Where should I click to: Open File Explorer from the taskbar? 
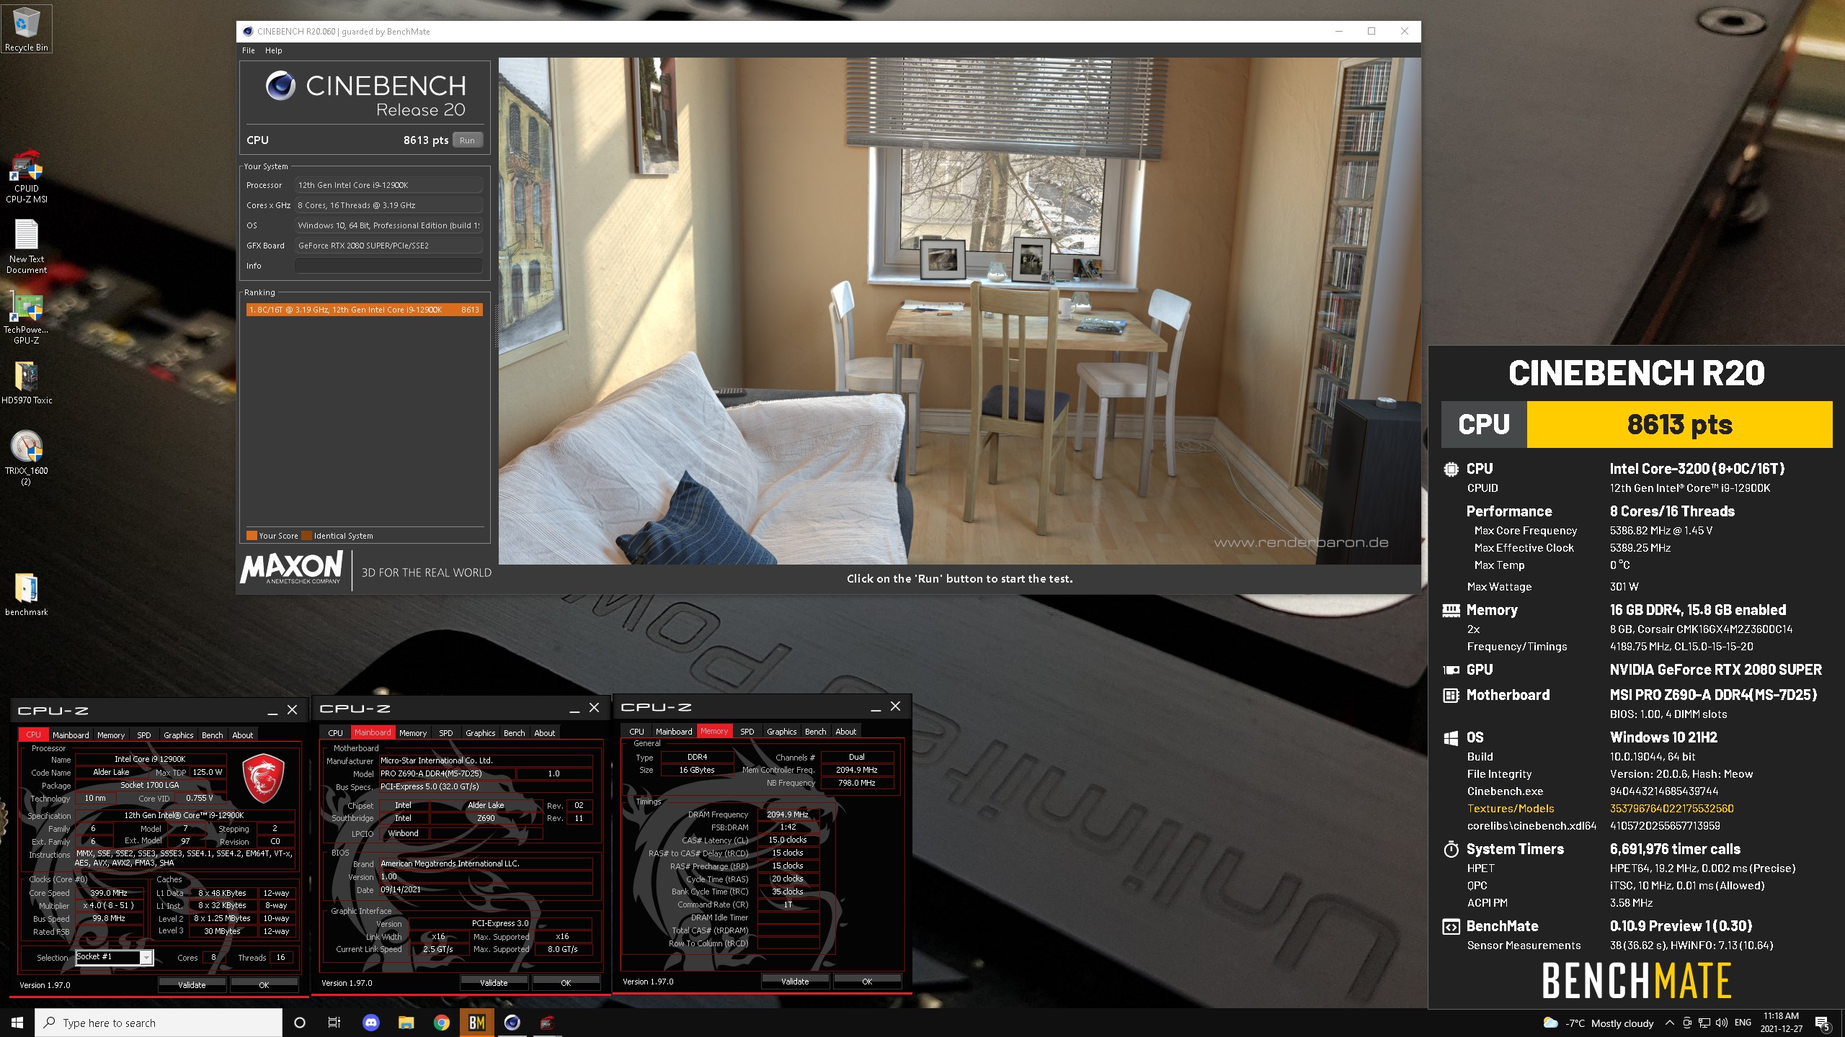[406, 1023]
